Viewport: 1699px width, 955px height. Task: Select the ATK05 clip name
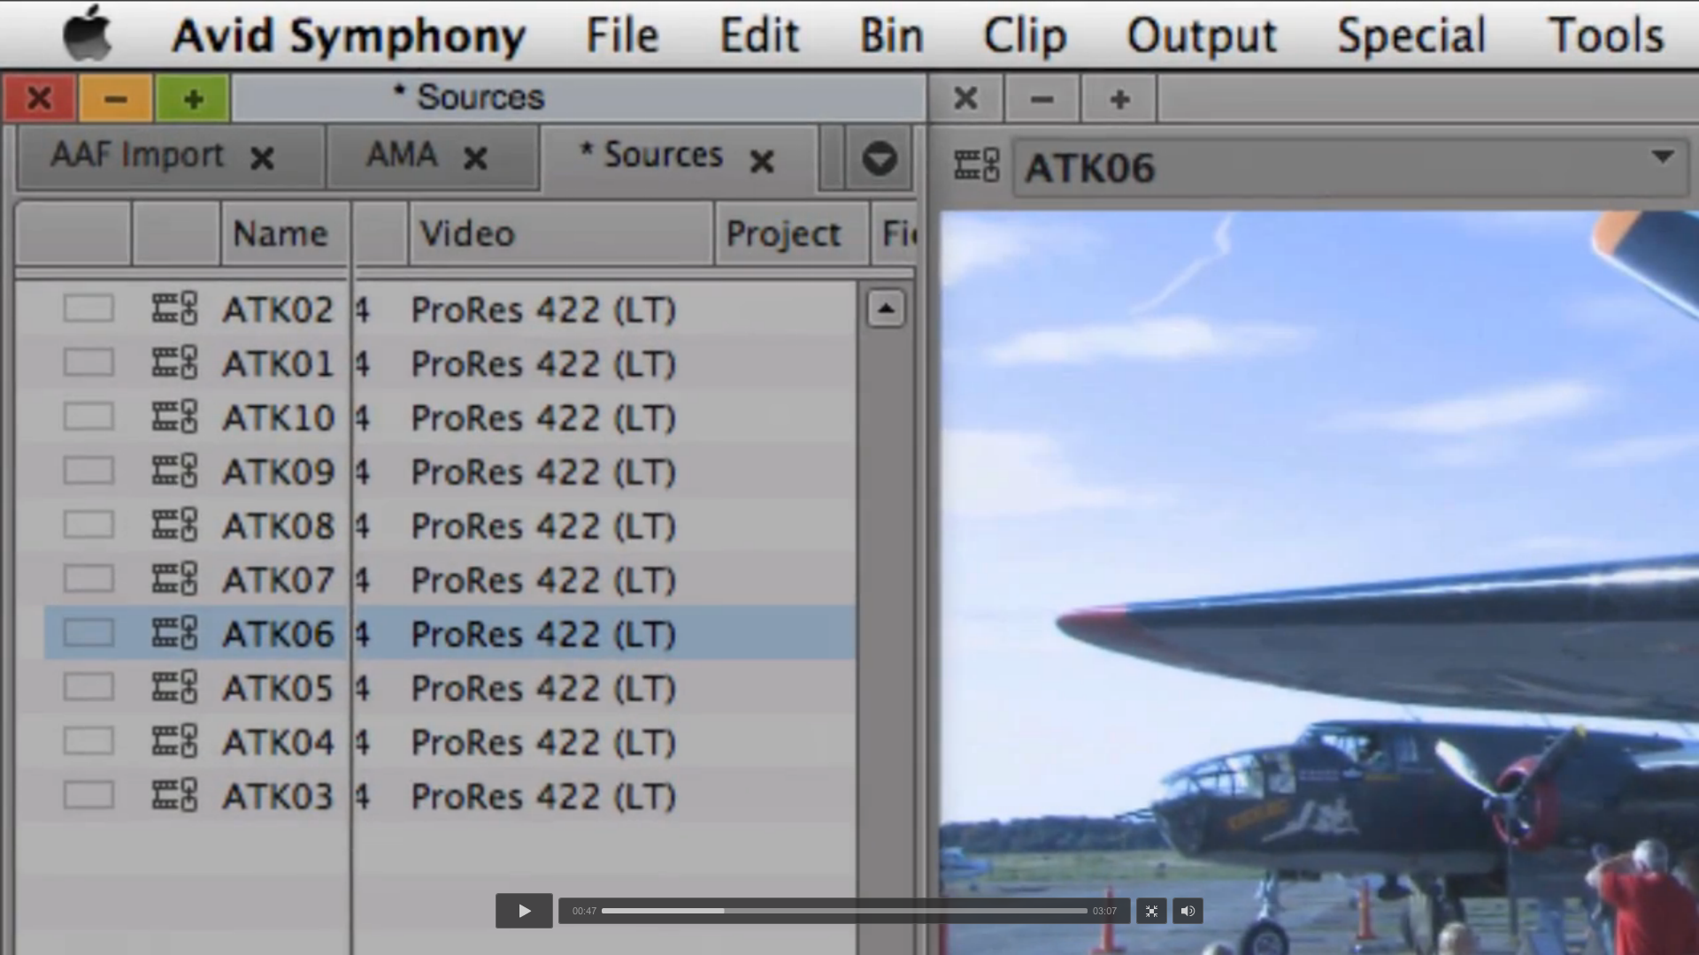(x=279, y=688)
